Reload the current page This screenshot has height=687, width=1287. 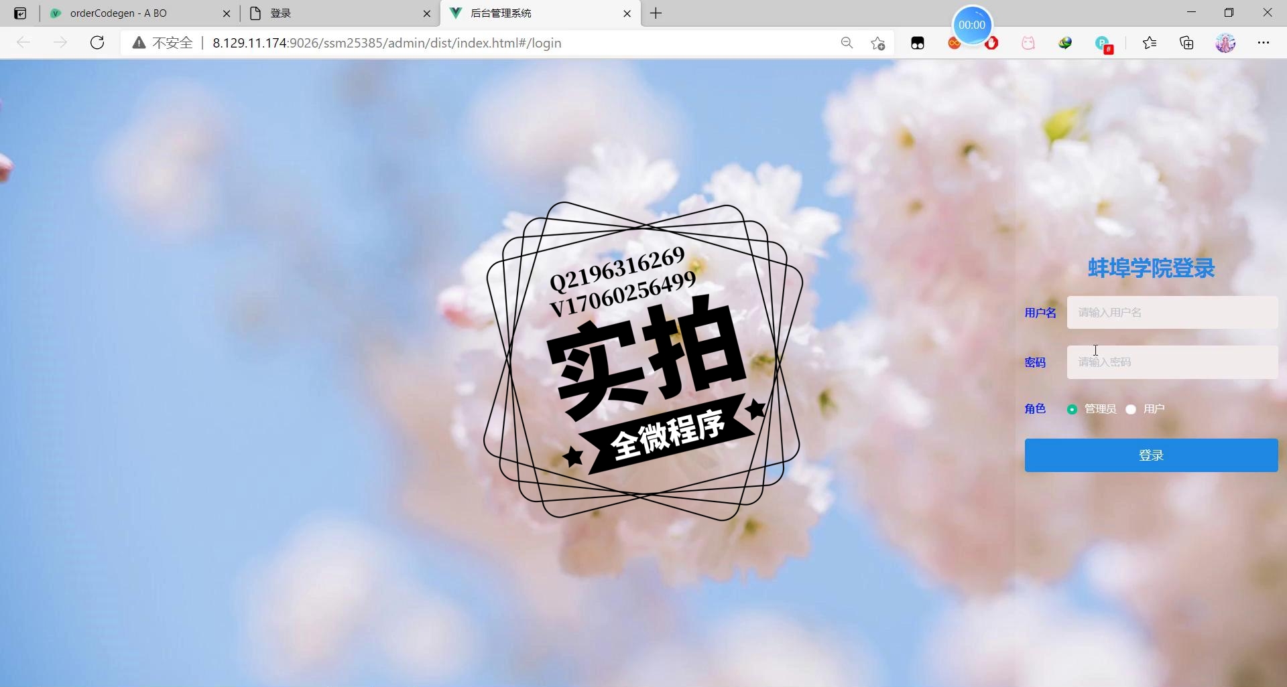[x=97, y=43]
